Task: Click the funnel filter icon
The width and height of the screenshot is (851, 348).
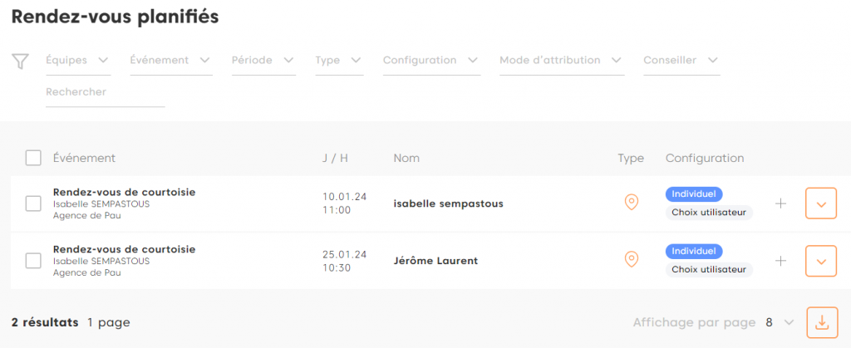Action: click(x=21, y=61)
